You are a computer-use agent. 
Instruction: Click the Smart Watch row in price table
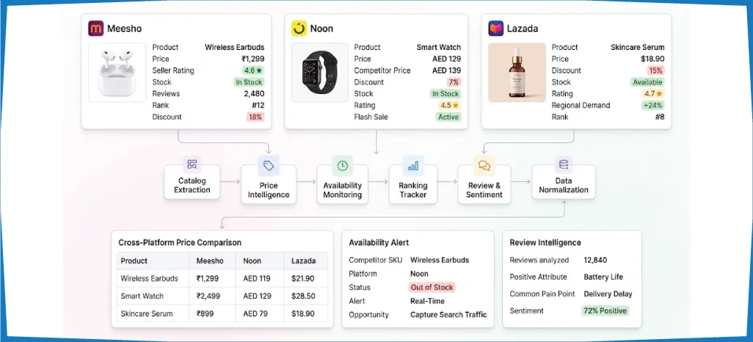[x=222, y=296]
